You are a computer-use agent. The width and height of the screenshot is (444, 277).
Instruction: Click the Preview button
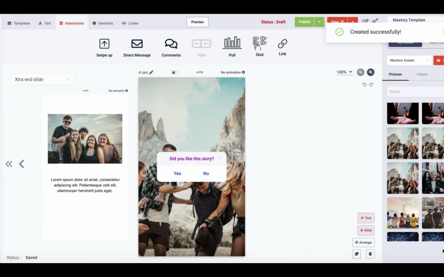pyautogui.click(x=197, y=22)
